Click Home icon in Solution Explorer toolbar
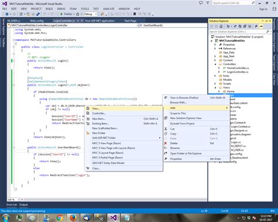 tap(221, 26)
